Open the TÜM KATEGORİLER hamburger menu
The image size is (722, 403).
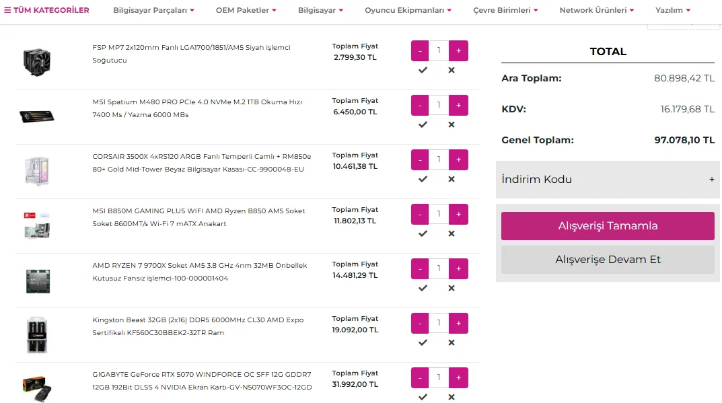(46, 10)
